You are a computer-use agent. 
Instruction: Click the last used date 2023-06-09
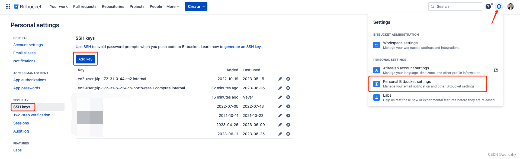(x=254, y=125)
